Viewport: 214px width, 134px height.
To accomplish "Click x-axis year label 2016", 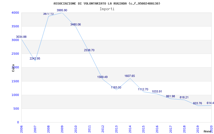I will [157, 129].
